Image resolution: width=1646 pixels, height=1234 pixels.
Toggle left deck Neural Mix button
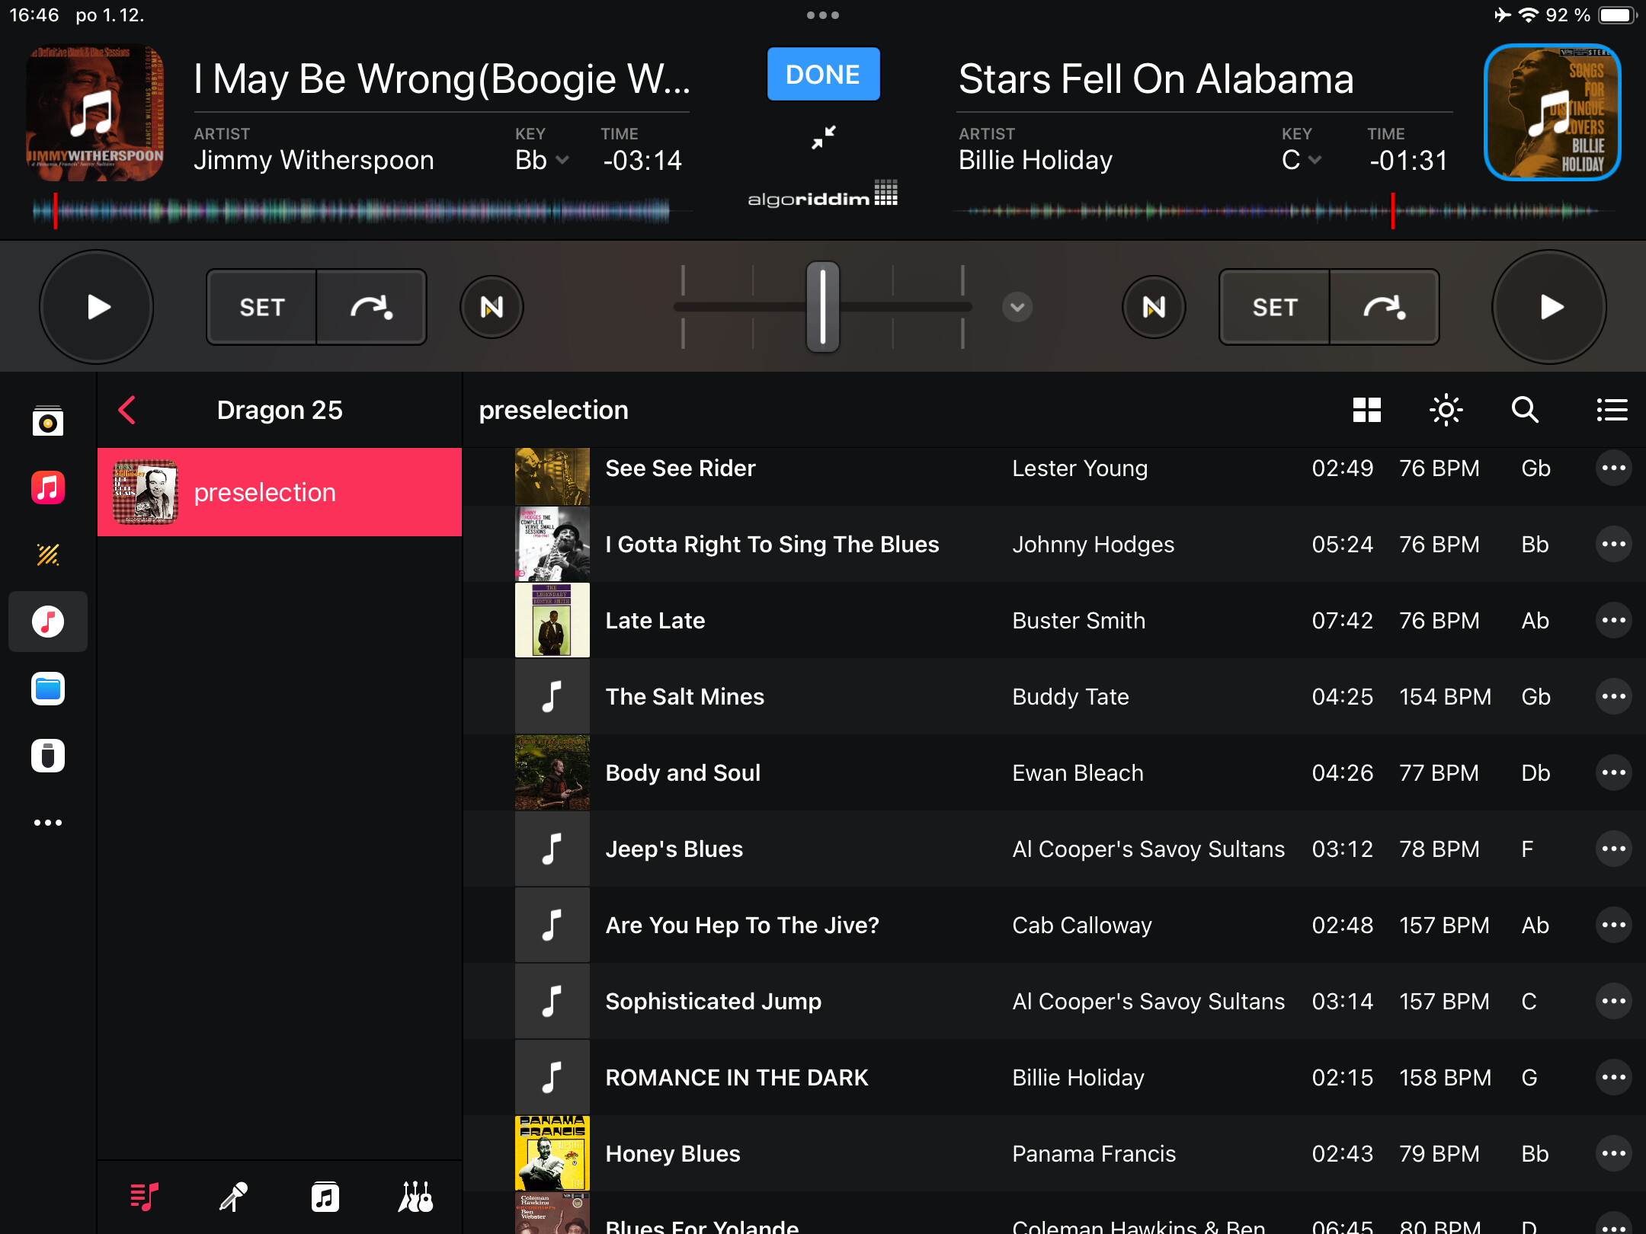pyautogui.click(x=492, y=307)
